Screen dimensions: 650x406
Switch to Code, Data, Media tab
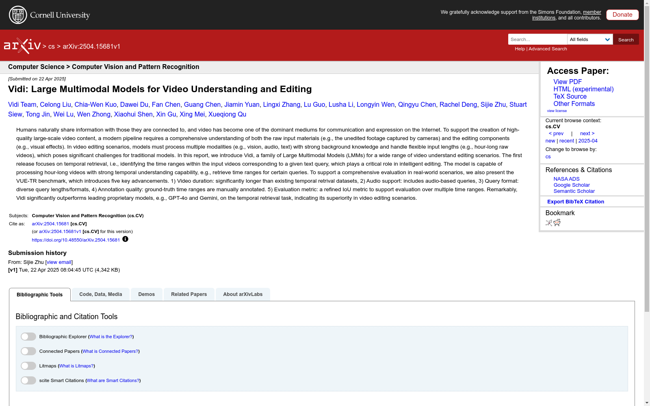tap(101, 294)
